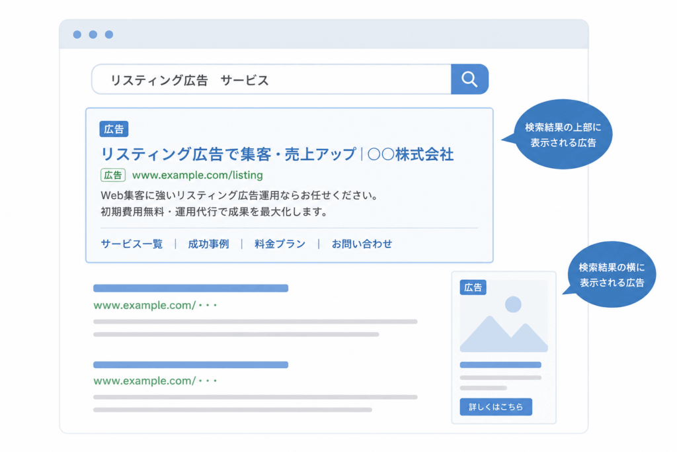
Task: Open the 成功事例 sitelink
Action: click(x=208, y=244)
